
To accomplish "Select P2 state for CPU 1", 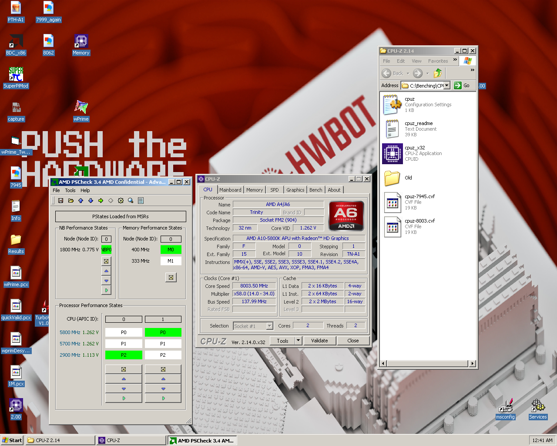I will pyautogui.click(x=163, y=355).
